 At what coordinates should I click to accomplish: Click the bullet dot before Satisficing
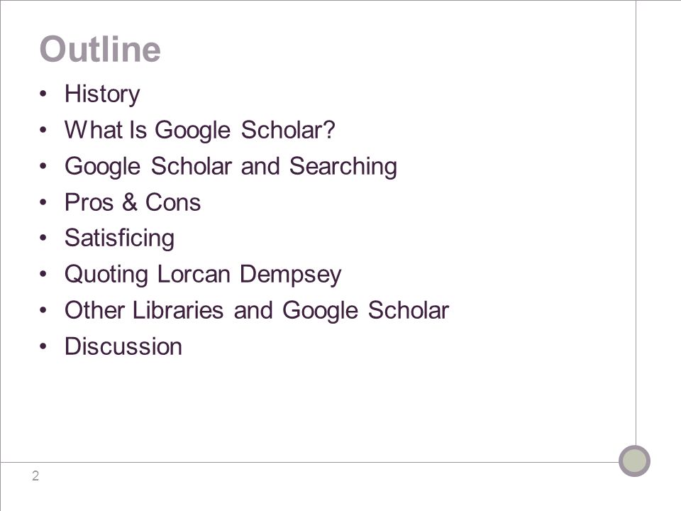[43, 238]
